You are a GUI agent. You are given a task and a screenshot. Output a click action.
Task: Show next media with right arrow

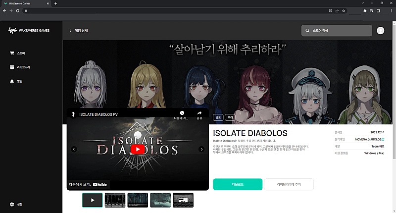point(201,149)
